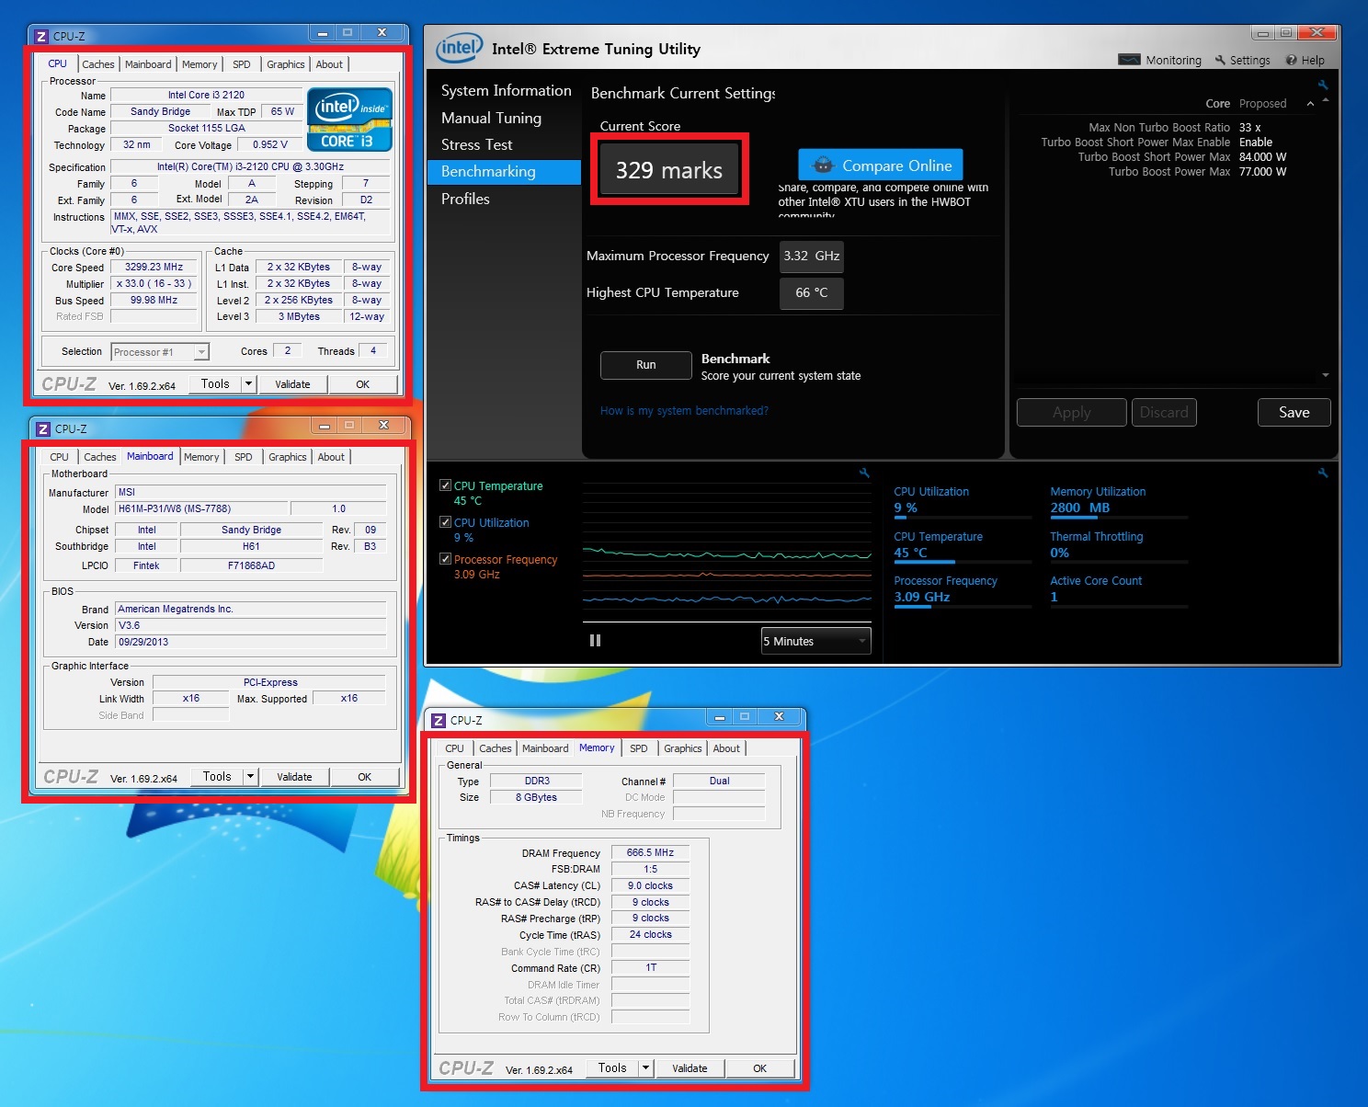Pause the monitoring graph

click(595, 641)
